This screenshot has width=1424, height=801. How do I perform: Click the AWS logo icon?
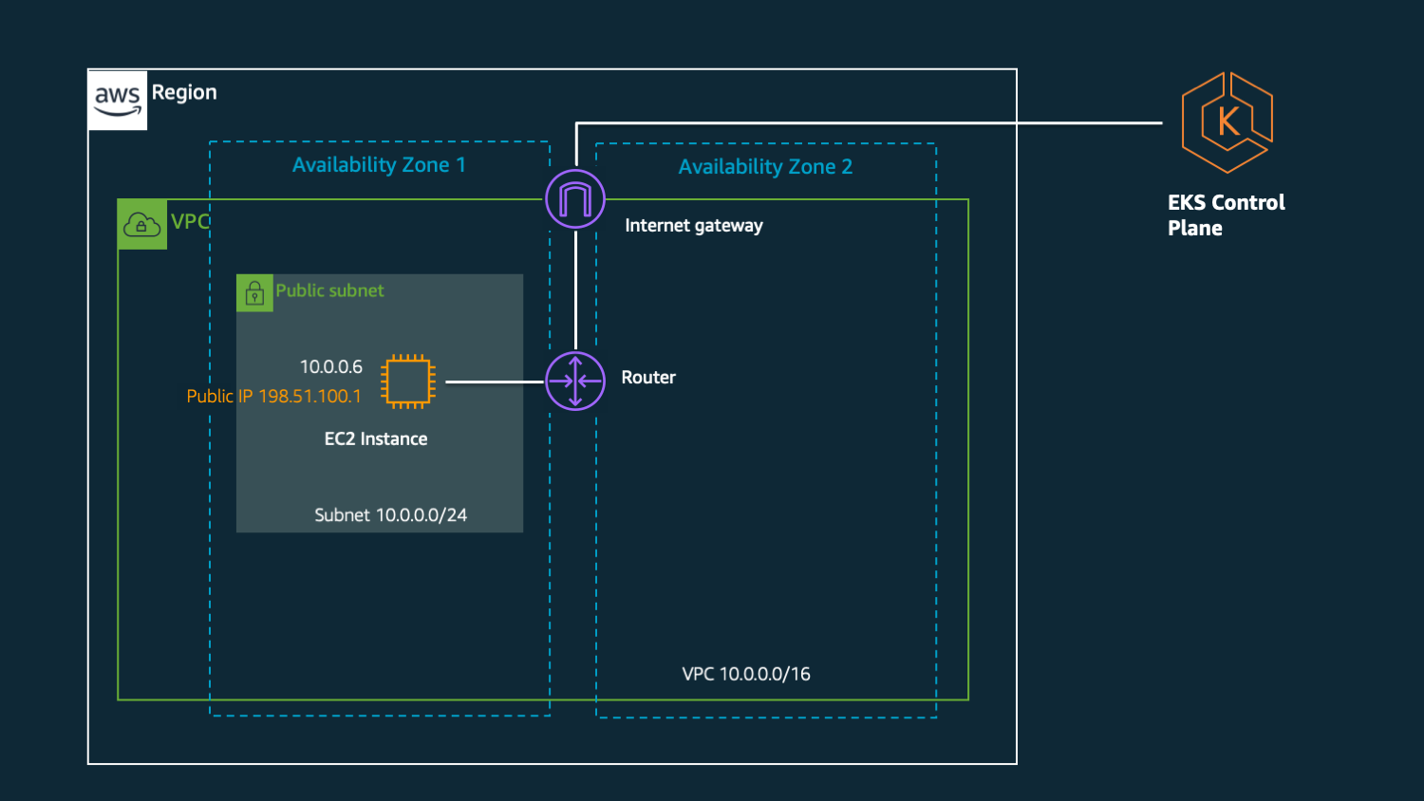coord(118,100)
